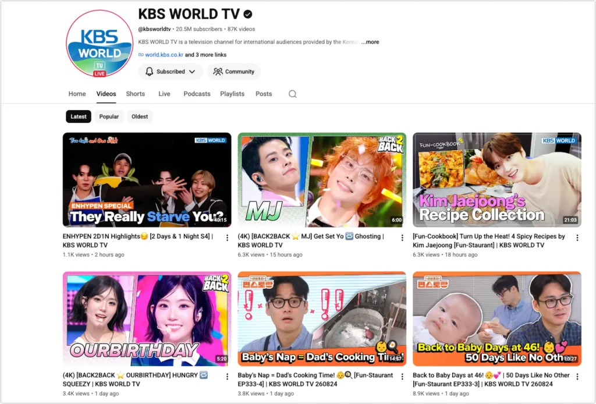The height and width of the screenshot is (404, 596).
Task: Open the Subscribed dropdown chevron
Action: click(x=192, y=72)
